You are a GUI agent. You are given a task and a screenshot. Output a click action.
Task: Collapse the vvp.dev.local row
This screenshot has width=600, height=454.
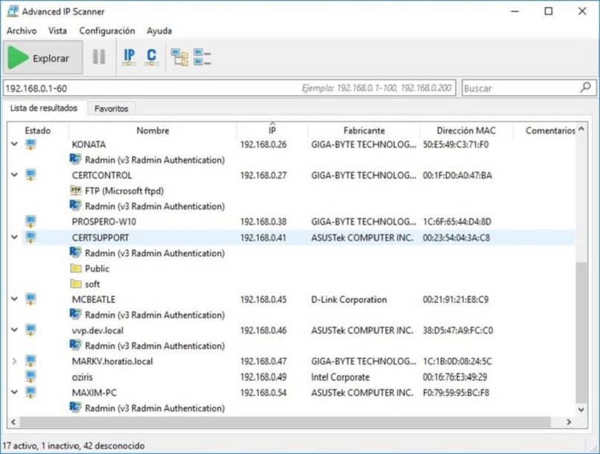[x=15, y=330]
